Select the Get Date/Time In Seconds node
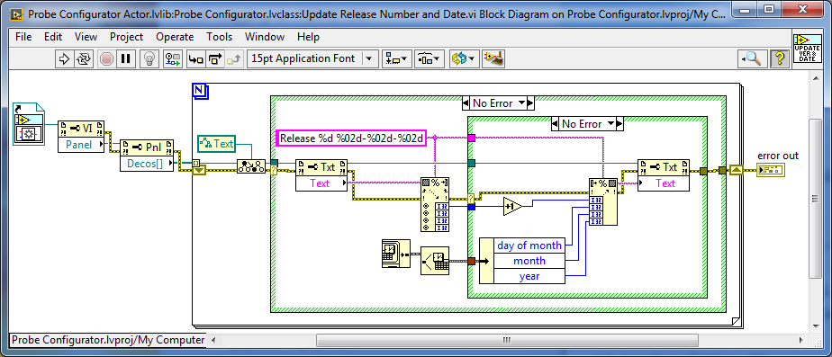Image resolution: width=832 pixels, height=357 pixels. pyautogui.click(x=396, y=254)
